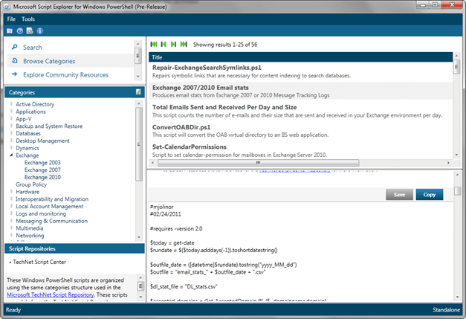Expand the Hardware category tree node
The image size is (466, 319).
tap(11, 192)
